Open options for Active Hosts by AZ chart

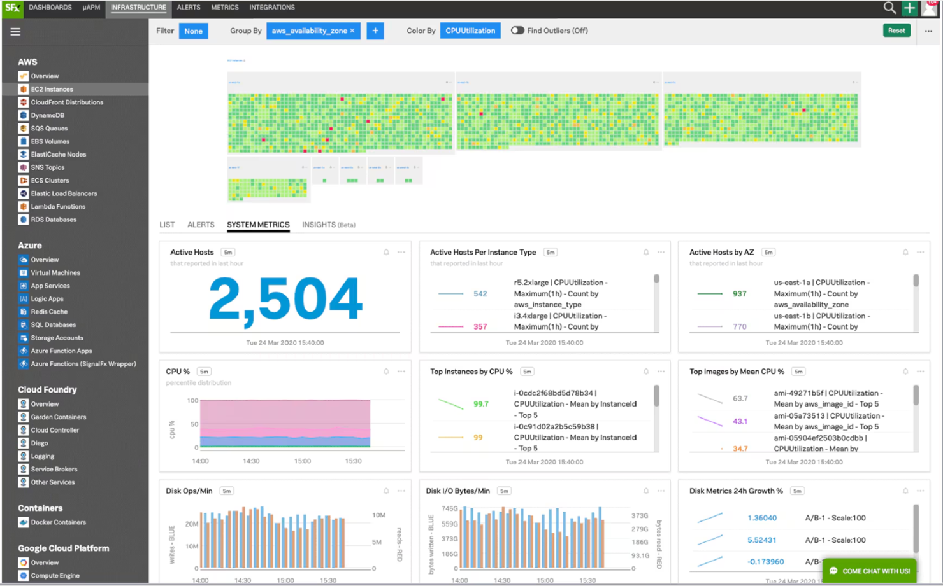(x=921, y=252)
